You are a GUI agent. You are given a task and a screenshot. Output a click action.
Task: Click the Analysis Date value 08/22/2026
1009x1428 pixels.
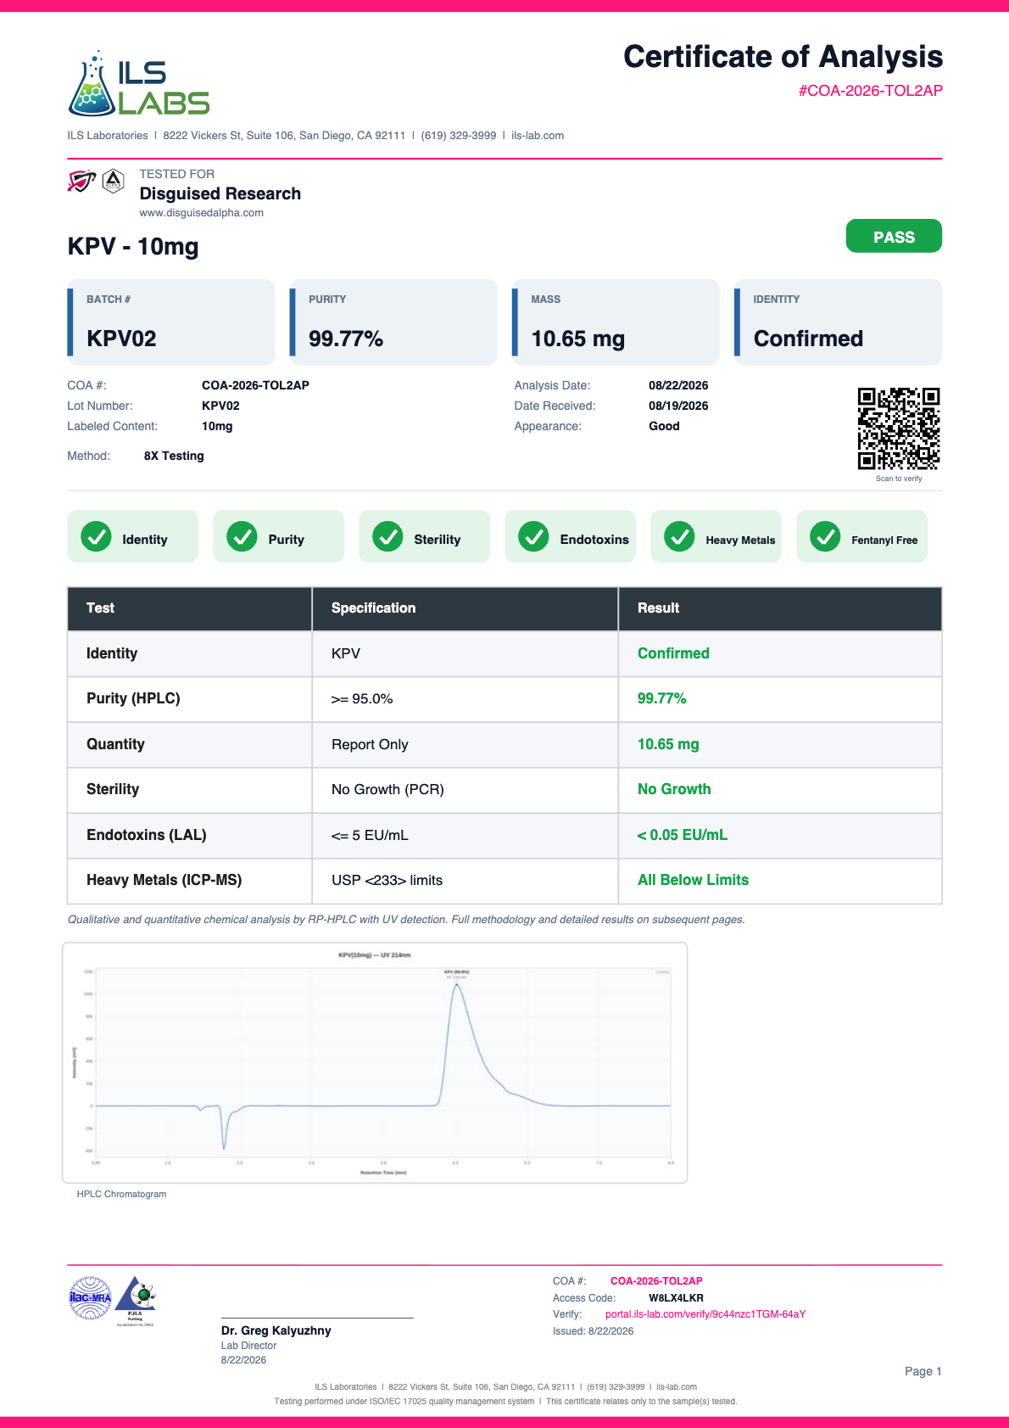[678, 385]
